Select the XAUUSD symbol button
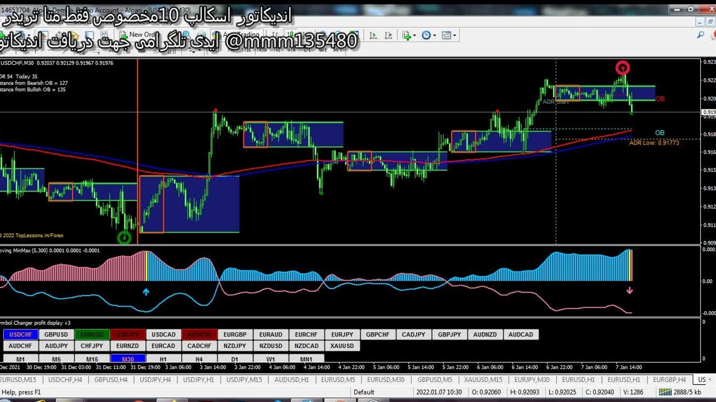Screen dimensions: 716x402 pos(342,346)
